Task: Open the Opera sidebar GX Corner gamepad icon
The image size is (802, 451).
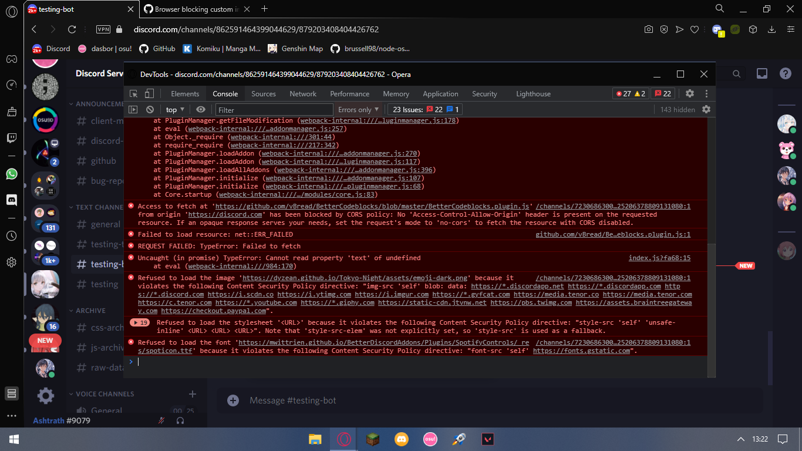Action: coord(11,59)
